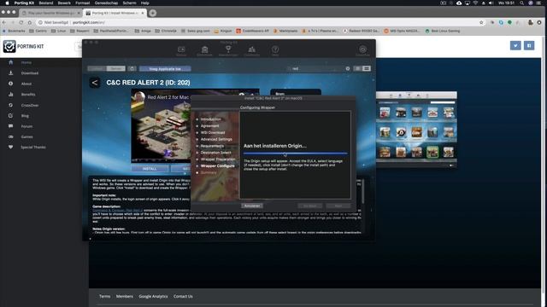Click the Voeg Applicatie toe button
The height and width of the screenshot is (307, 547).
point(165,68)
